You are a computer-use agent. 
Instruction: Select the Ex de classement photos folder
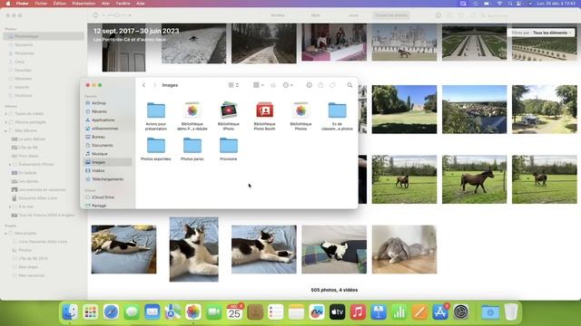click(x=337, y=116)
